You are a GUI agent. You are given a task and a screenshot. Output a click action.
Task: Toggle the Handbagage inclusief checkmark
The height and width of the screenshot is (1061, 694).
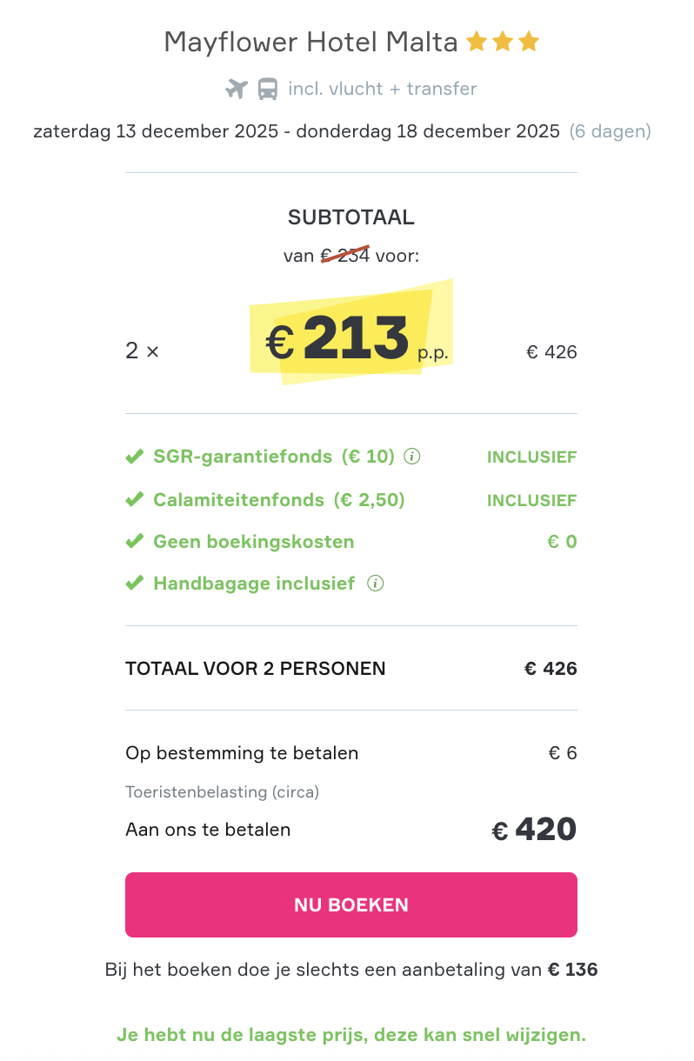135,583
